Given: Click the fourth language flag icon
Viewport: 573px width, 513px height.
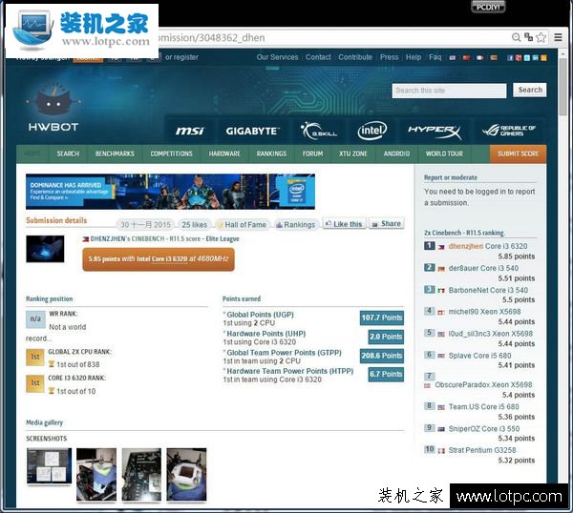Looking at the screenshot, I should pyautogui.click(x=494, y=57).
